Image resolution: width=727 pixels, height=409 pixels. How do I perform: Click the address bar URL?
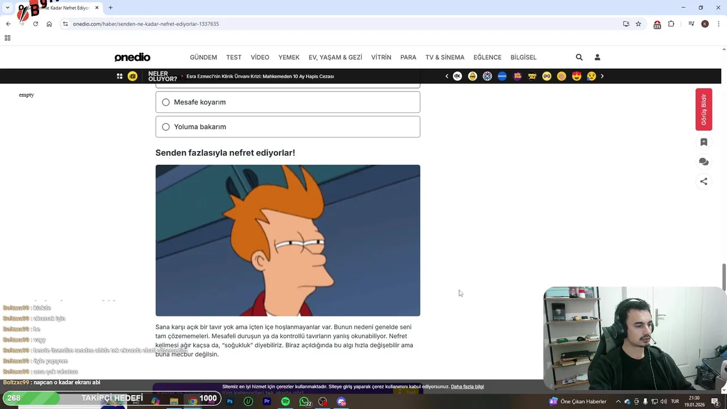pyautogui.click(x=146, y=24)
